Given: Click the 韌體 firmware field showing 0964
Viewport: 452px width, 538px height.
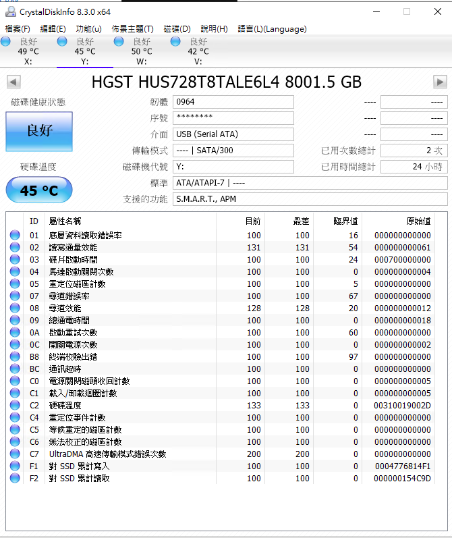Looking at the screenshot, I should (x=233, y=102).
